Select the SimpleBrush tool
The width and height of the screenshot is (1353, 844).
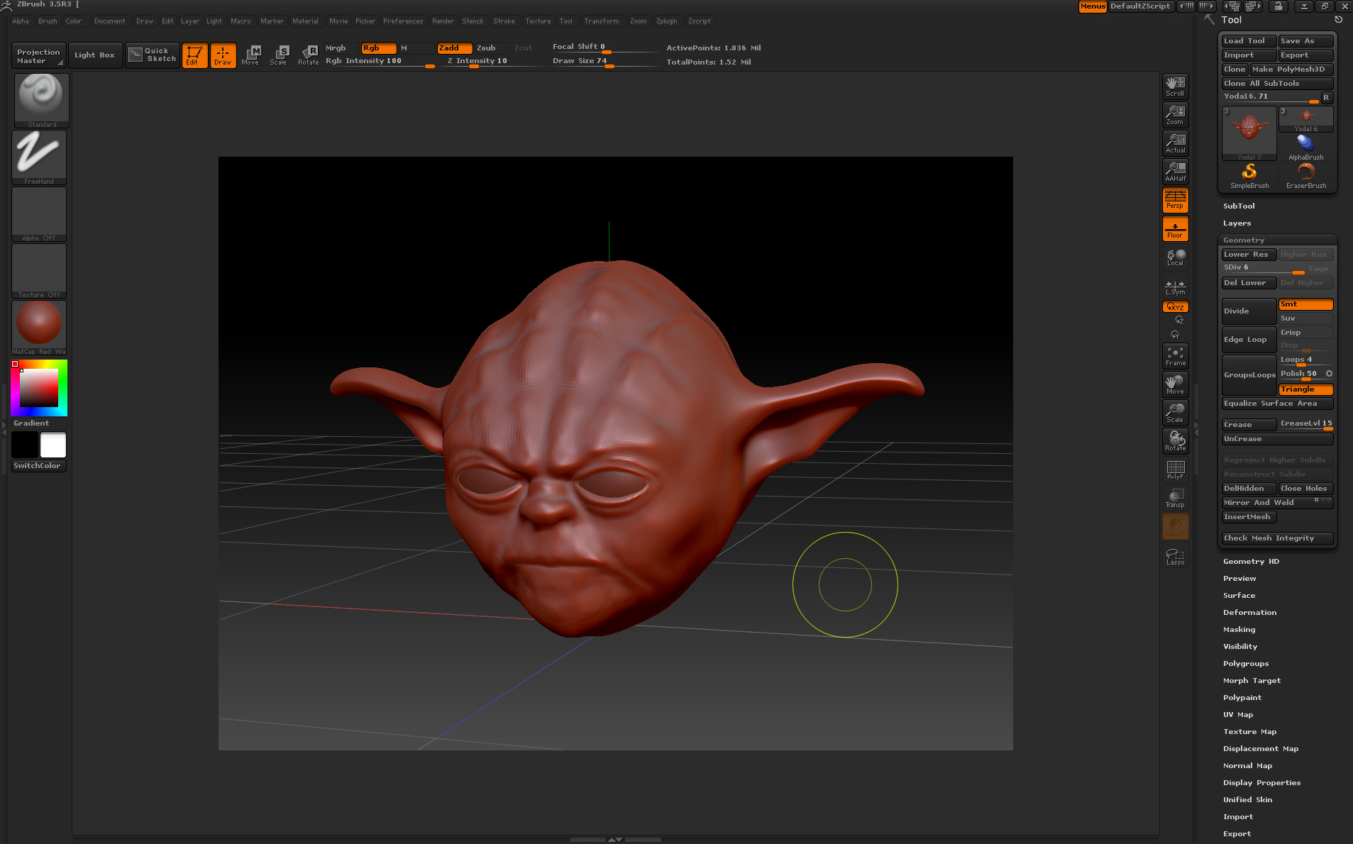(x=1249, y=176)
